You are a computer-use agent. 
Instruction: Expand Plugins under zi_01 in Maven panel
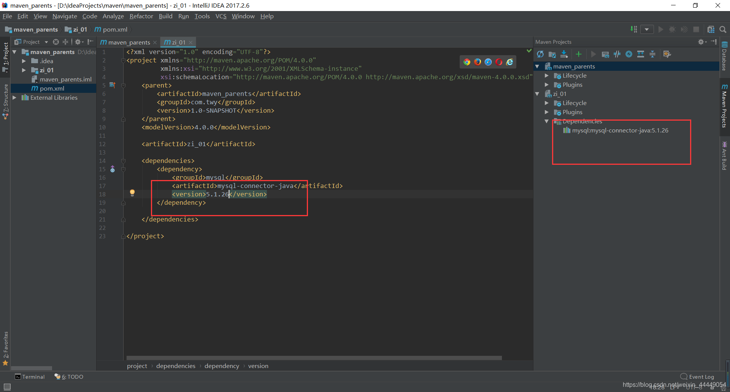coord(546,112)
